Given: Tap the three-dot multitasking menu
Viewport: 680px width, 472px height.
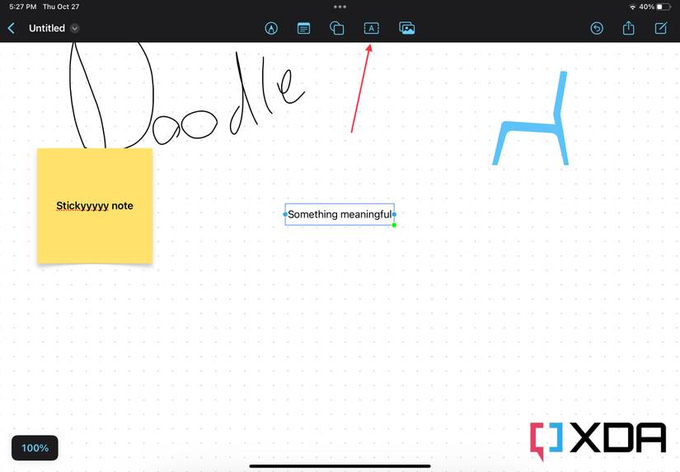Looking at the screenshot, I should click(x=340, y=7).
